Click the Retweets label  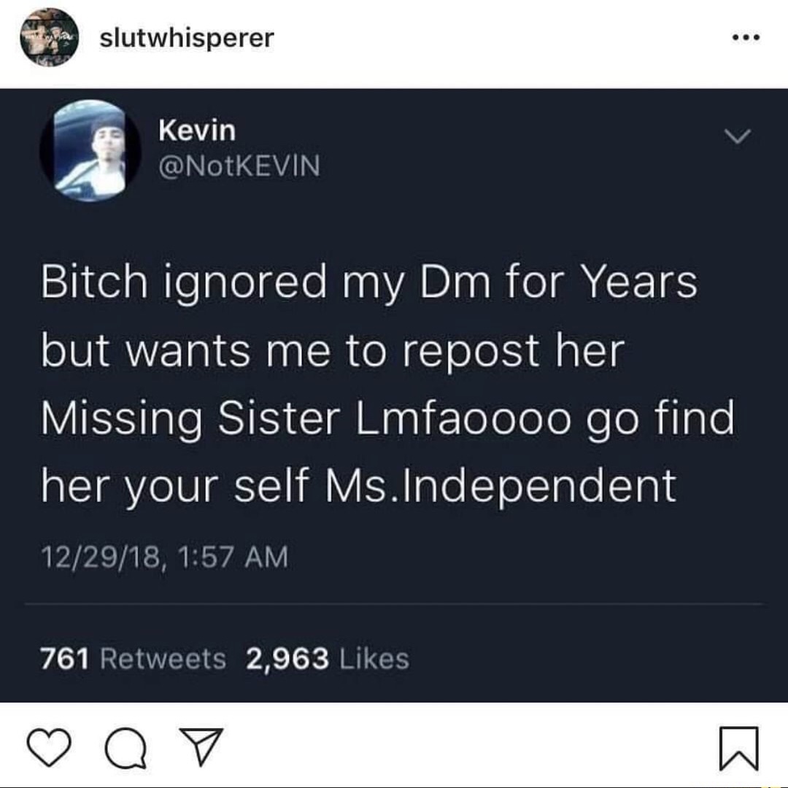pos(163,658)
